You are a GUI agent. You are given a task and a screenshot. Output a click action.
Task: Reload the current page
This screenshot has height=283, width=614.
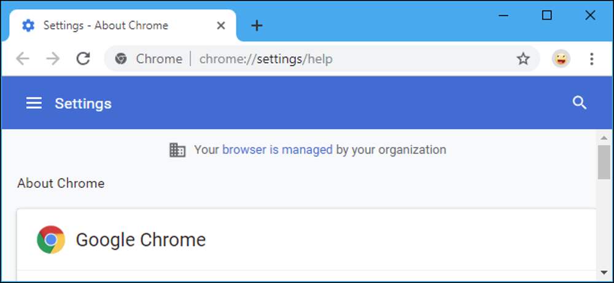pos(83,59)
